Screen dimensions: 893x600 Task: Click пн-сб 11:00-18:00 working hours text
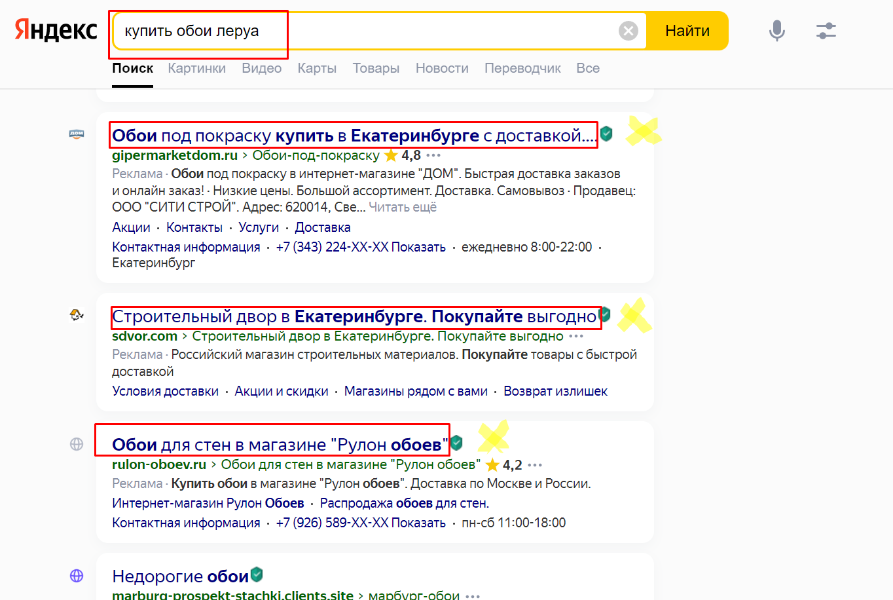[514, 523]
